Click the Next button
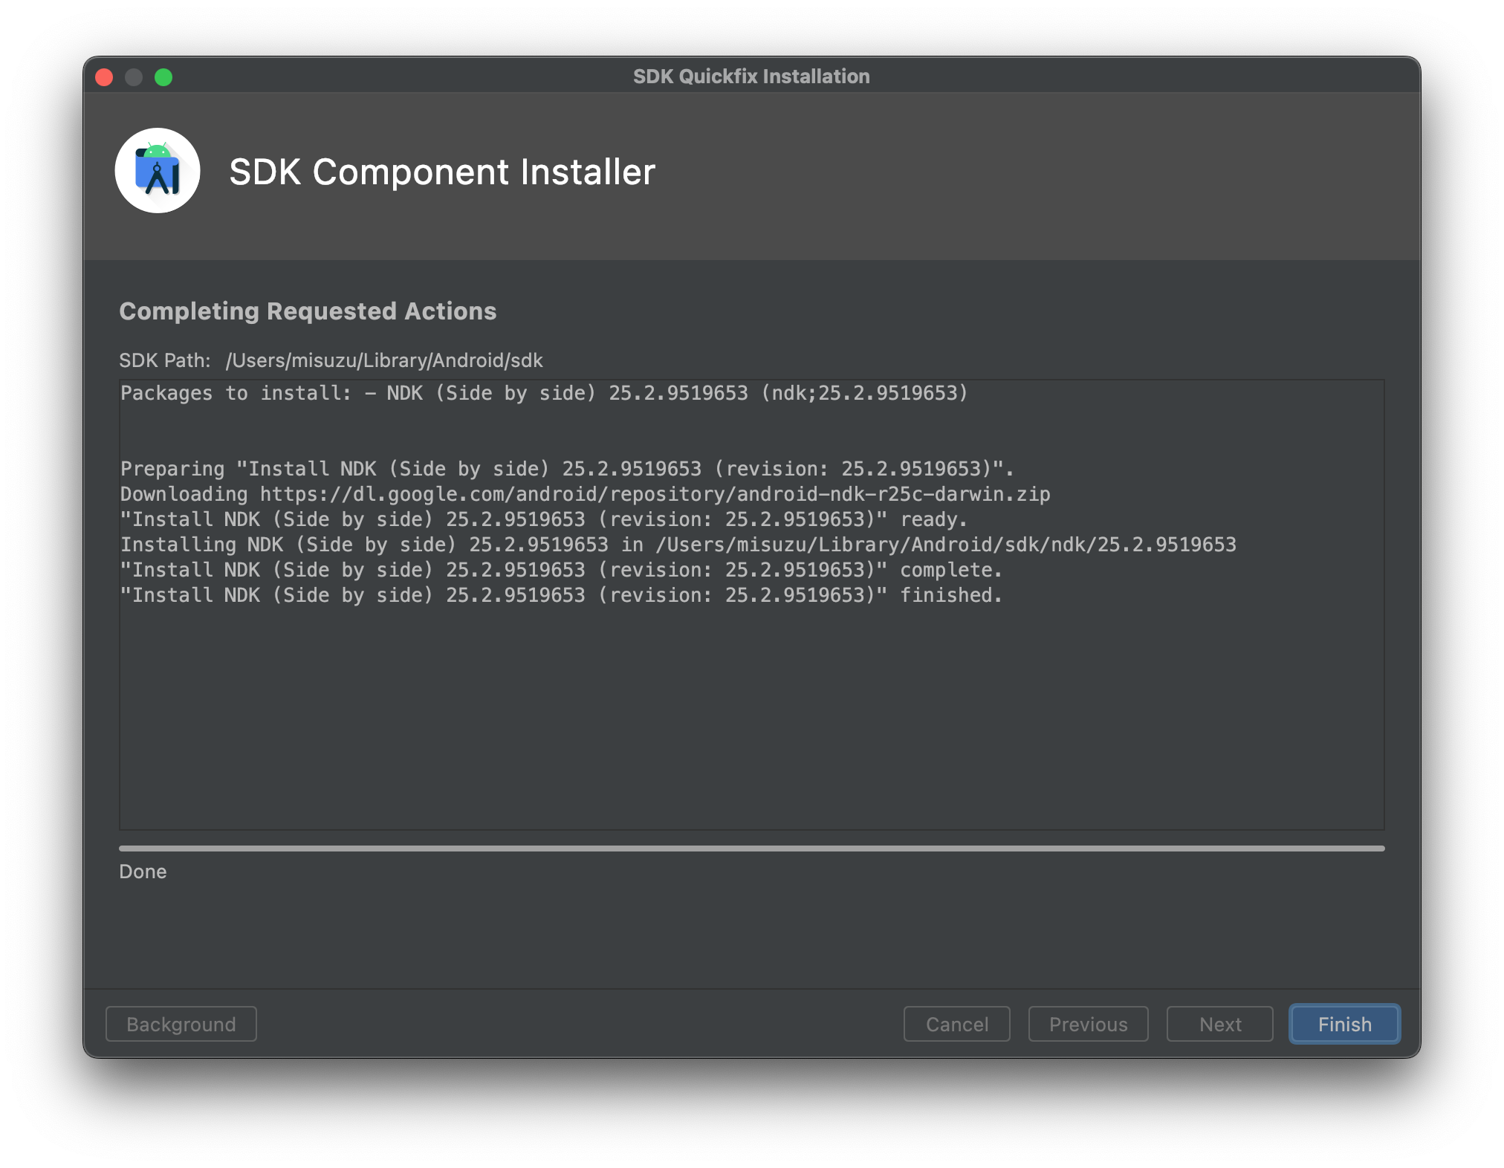Image resolution: width=1504 pixels, height=1168 pixels. coord(1219,1024)
